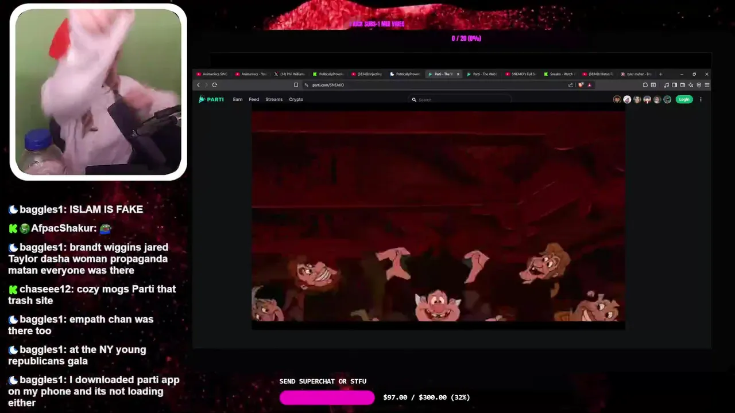Screen dimensions: 735x413
Task: Open a new browser tab with plus
Action: tap(660, 74)
